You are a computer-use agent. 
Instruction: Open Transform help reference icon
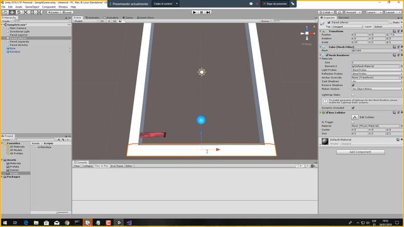[x=395, y=31]
